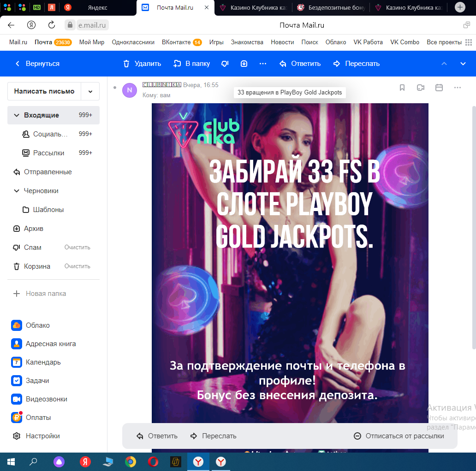Image resolution: width=476 pixels, height=471 pixels.
Task: Open the Облако sidebar item
Action: [x=37, y=325]
